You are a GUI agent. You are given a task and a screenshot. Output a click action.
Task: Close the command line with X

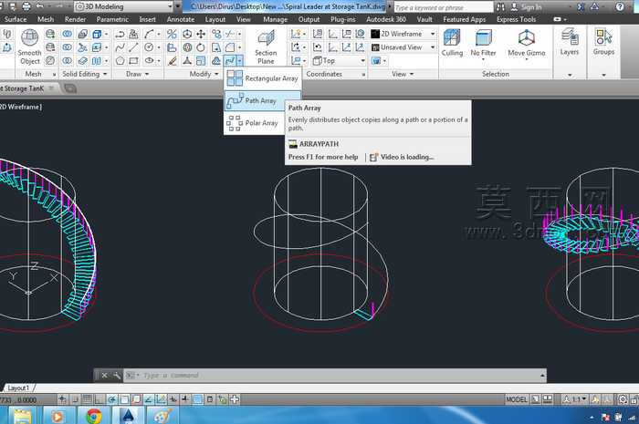(x=104, y=375)
